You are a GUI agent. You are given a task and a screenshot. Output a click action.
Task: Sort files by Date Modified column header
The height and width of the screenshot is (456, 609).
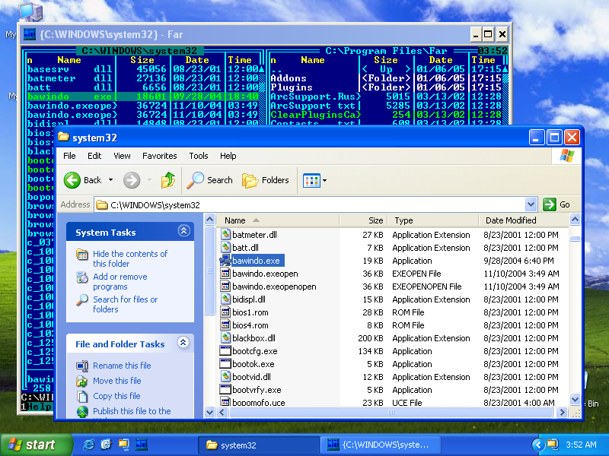tap(523, 220)
